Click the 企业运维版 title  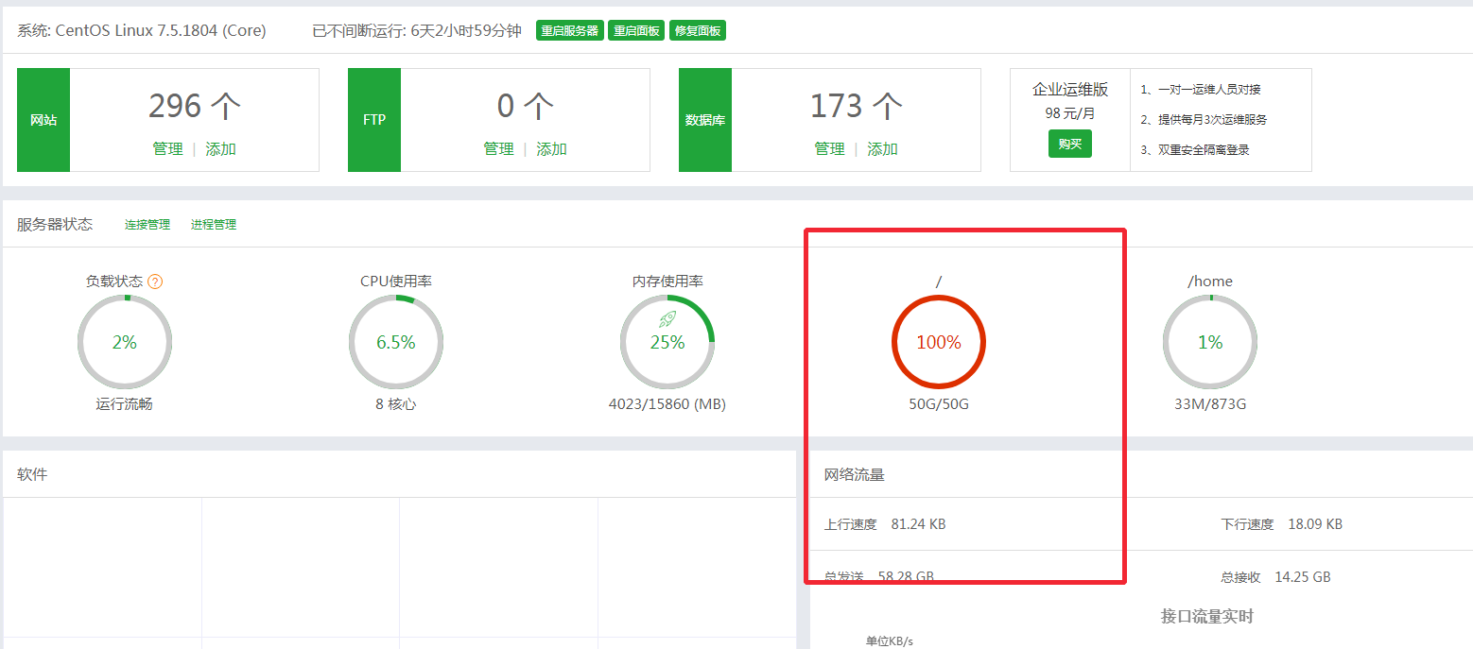tap(1070, 90)
